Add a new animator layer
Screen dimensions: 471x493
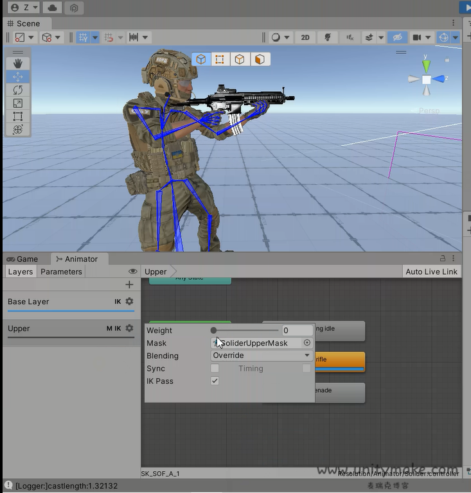pyautogui.click(x=129, y=284)
